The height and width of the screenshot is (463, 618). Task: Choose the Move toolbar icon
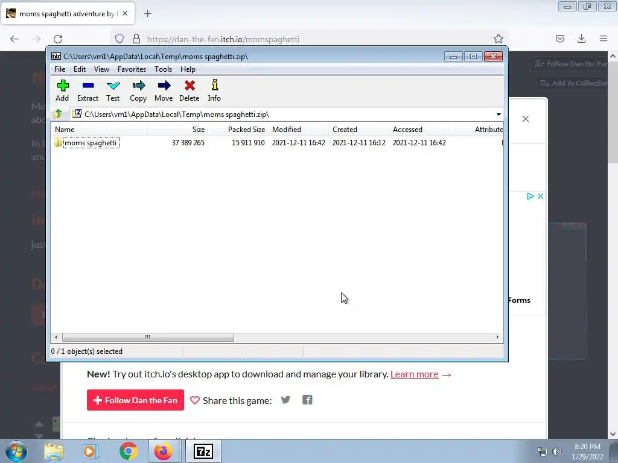[164, 90]
